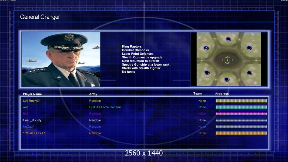The width and height of the screenshot is (288, 162).
Task: Select player name "Cash_Bounty"
Action: (32, 120)
